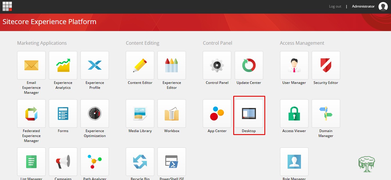This screenshot has width=391, height=180.
Task: Open the Media Library
Action: [140, 114]
